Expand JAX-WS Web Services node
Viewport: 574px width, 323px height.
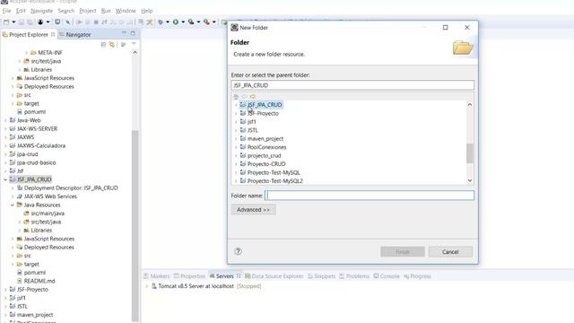click(13, 196)
